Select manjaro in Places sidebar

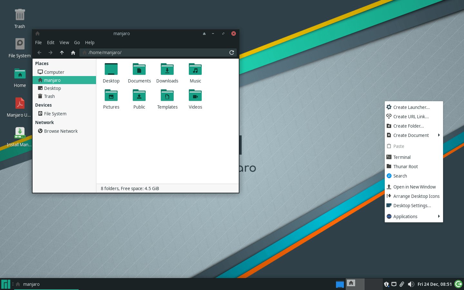coord(64,80)
